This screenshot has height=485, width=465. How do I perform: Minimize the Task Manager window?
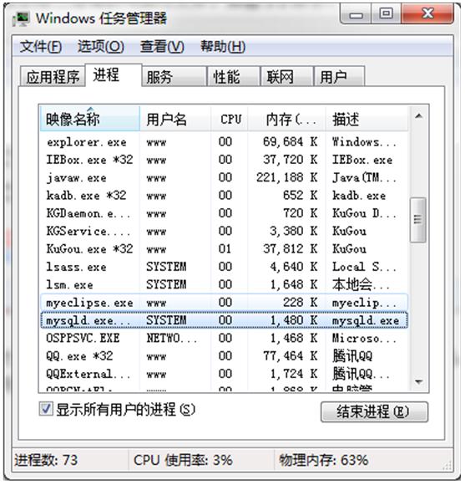coord(356,14)
